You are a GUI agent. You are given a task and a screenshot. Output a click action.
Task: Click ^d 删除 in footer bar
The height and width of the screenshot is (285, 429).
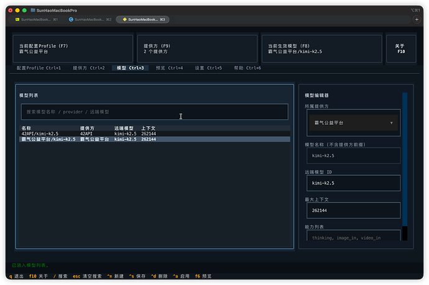tap(159, 276)
